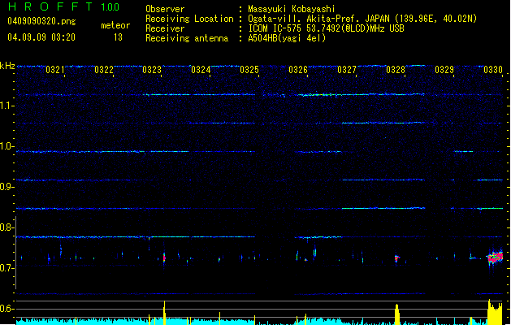This screenshot has width=511, height=325.
Task: Click the Ogata-vill. Akita-Pref. JAPAN location text
Action: pyautogui.click(x=362, y=19)
